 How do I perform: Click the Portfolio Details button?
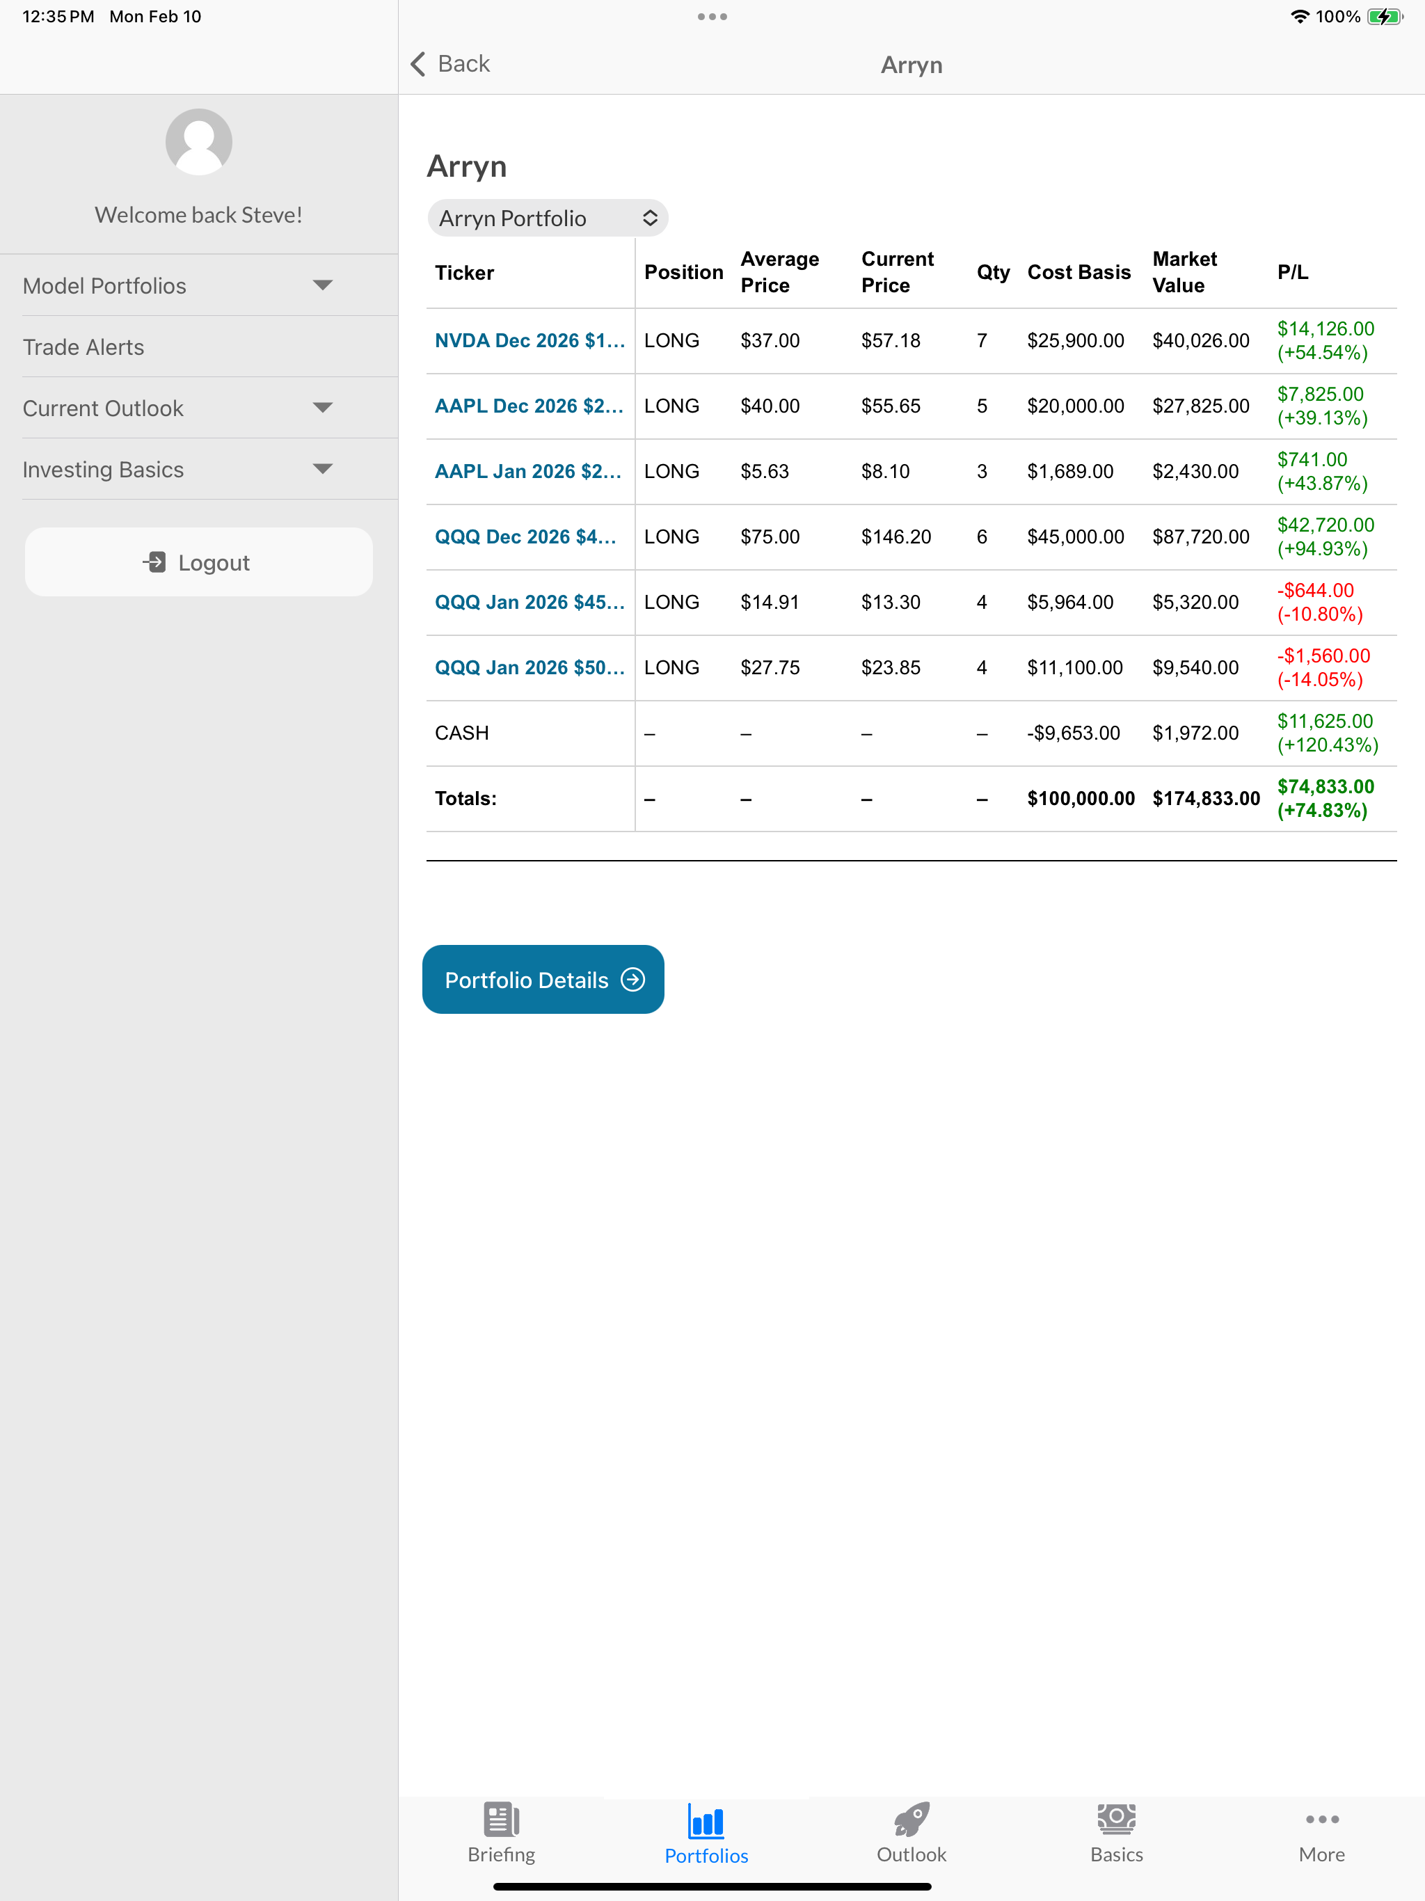coord(543,980)
